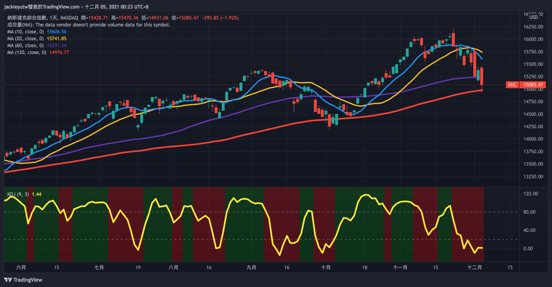552x287 pixels.
Task: Click the TradingView.com text in header
Action: tap(61, 7)
